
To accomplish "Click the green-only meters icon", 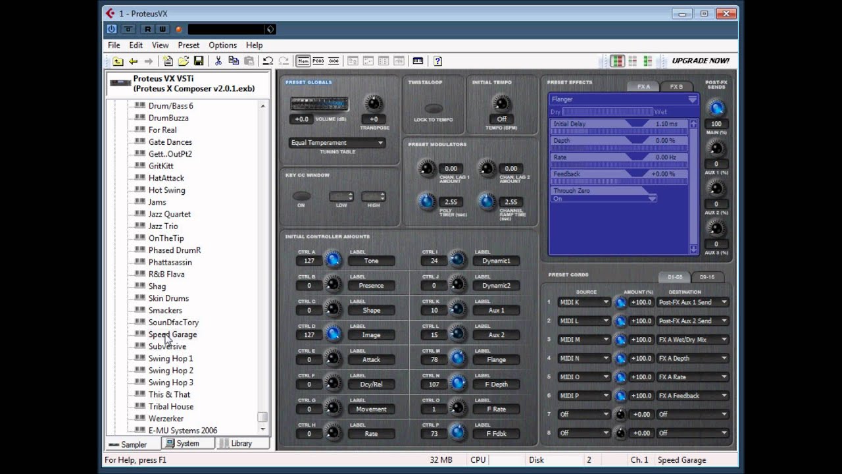I will 647,61.
